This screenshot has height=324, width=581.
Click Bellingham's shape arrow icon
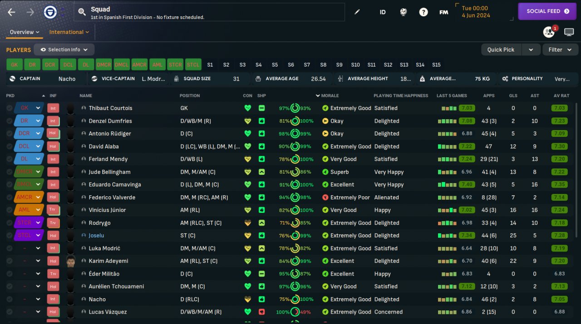(261, 172)
